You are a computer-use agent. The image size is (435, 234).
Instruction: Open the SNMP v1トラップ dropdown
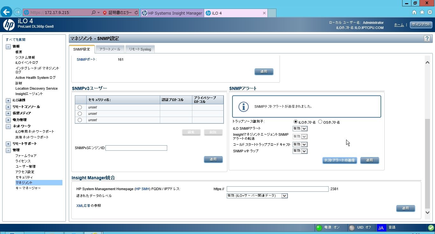pos(300,151)
